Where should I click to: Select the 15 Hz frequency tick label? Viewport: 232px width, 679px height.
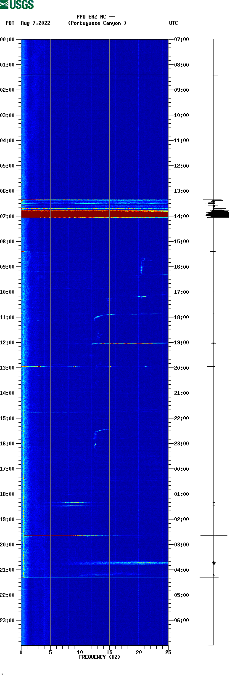[x=109, y=652]
